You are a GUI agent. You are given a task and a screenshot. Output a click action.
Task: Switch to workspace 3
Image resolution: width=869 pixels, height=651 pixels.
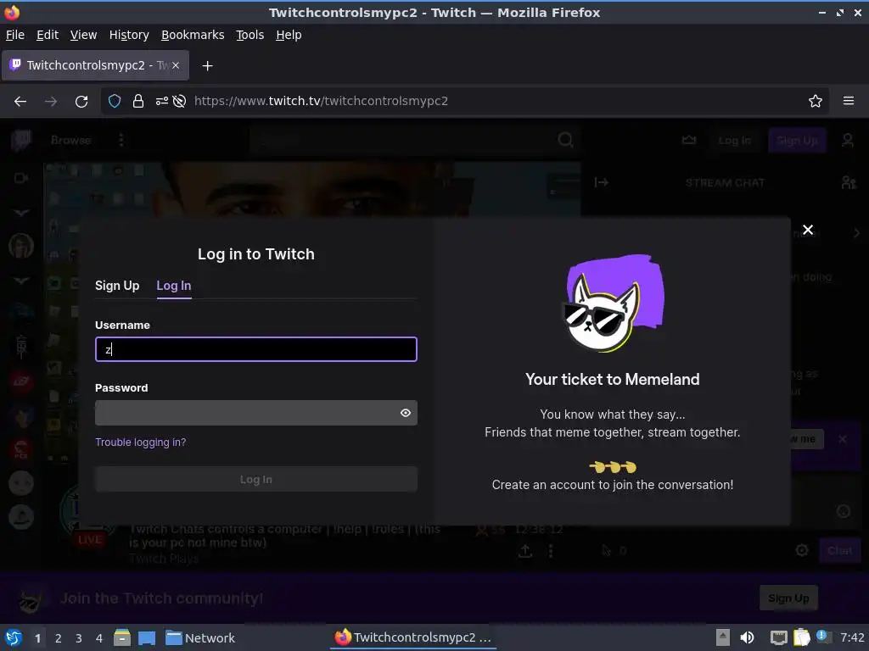tap(79, 638)
